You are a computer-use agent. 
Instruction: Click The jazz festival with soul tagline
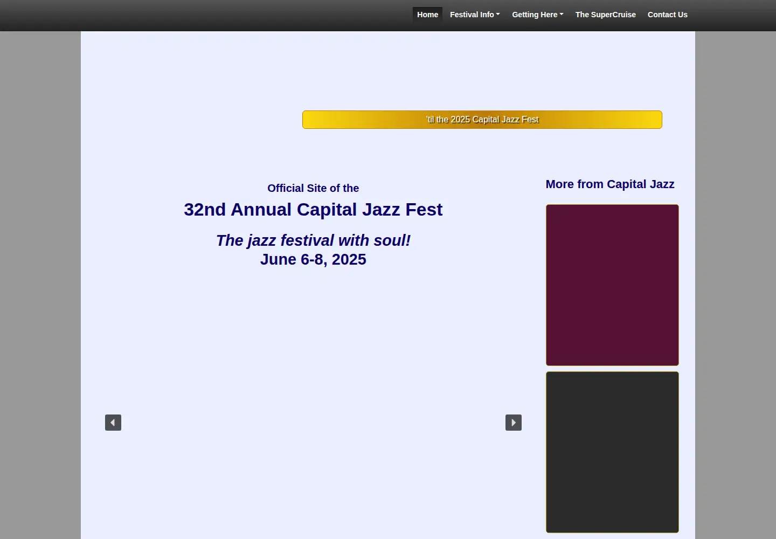click(x=313, y=240)
